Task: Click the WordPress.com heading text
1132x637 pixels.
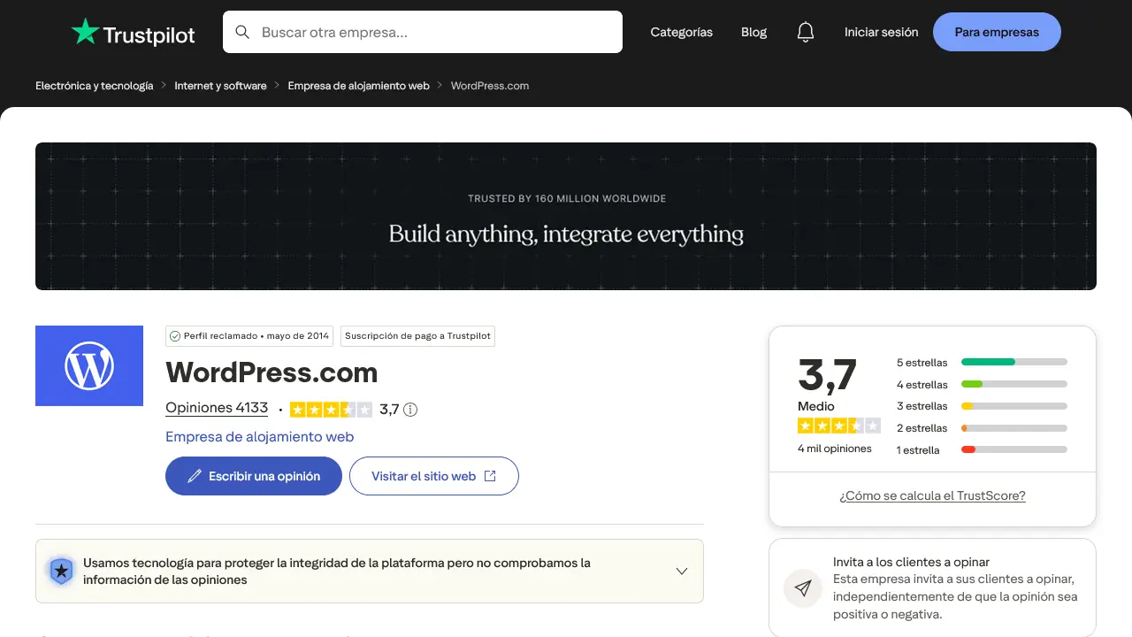Action: pos(272,372)
